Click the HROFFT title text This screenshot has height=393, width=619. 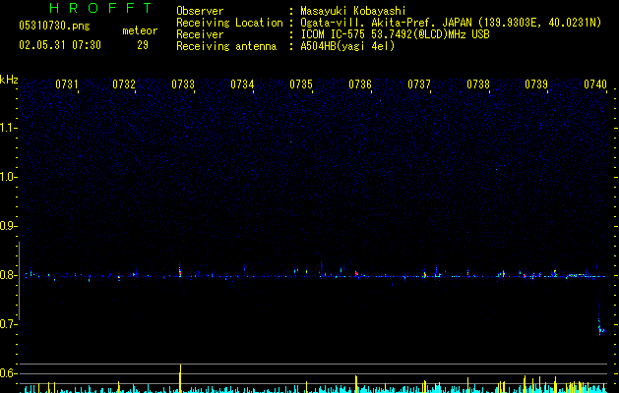(100, 8)
